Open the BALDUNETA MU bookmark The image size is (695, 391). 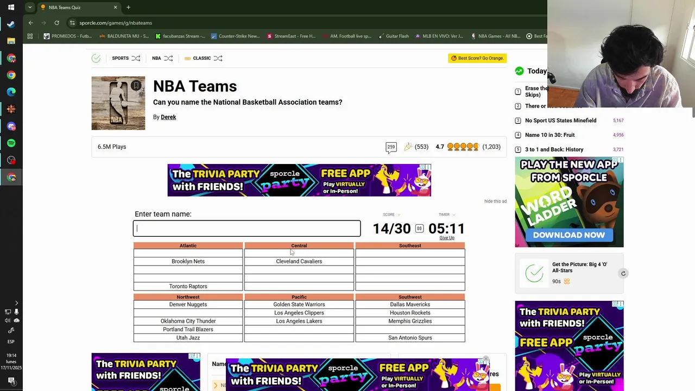pos(124,36)
